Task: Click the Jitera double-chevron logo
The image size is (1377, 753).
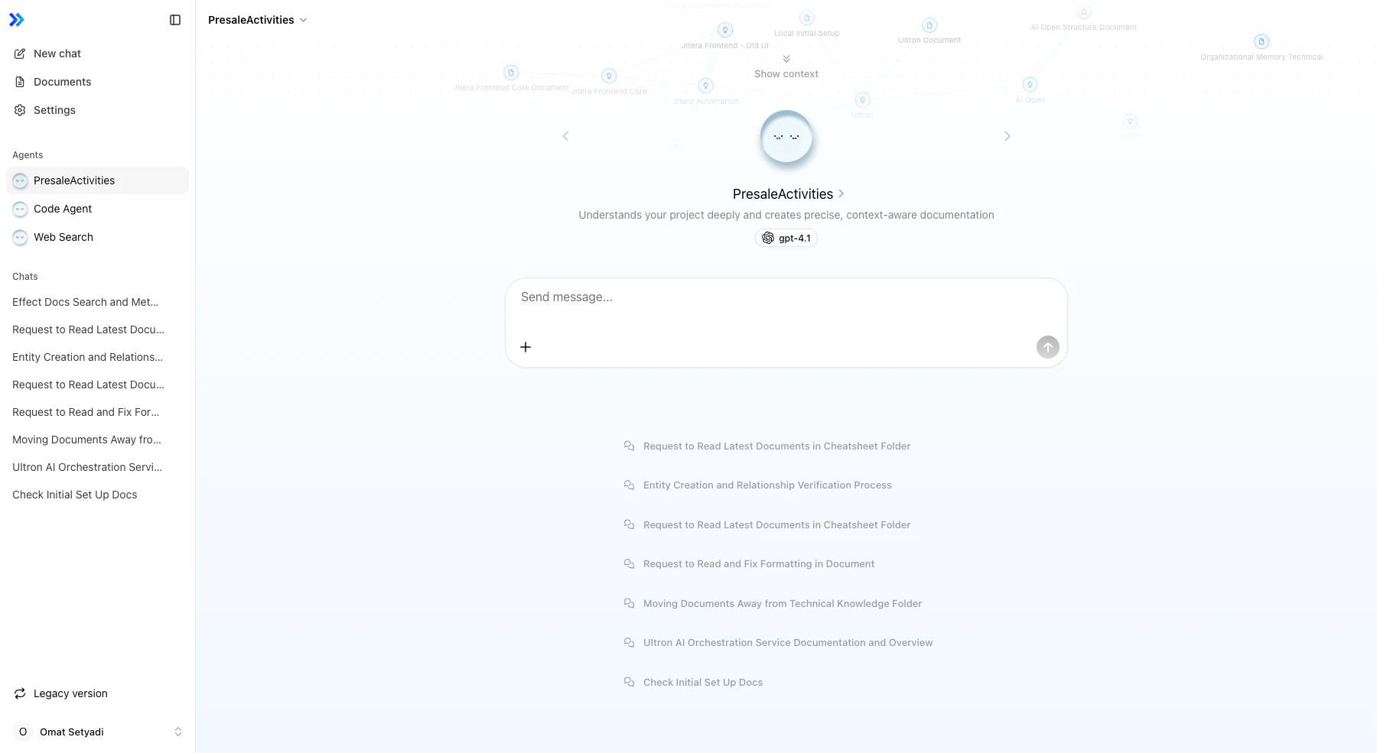Action: [17, 20]
